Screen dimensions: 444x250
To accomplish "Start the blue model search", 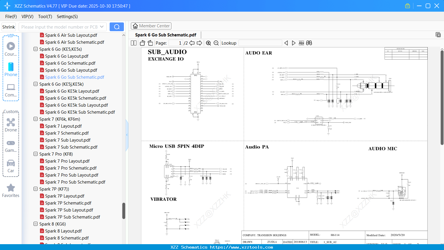I will [x=117, y=27].
